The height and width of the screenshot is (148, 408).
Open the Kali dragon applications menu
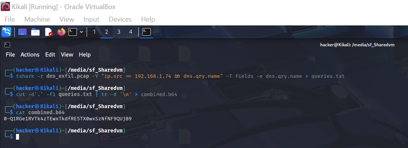(6, 32)
